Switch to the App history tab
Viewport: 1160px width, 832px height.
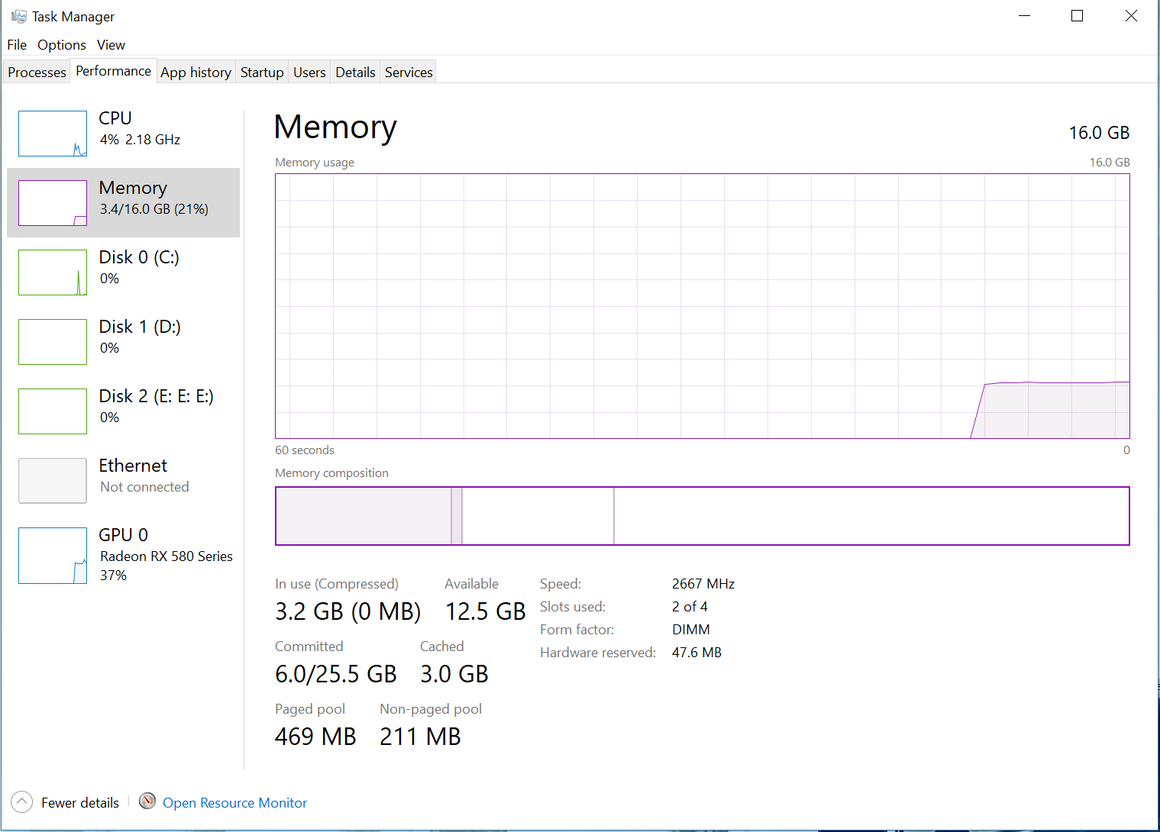tap(195, 73)
